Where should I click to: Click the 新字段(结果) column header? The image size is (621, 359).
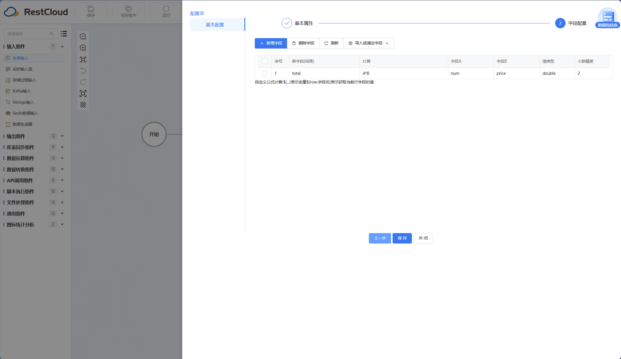324,61
